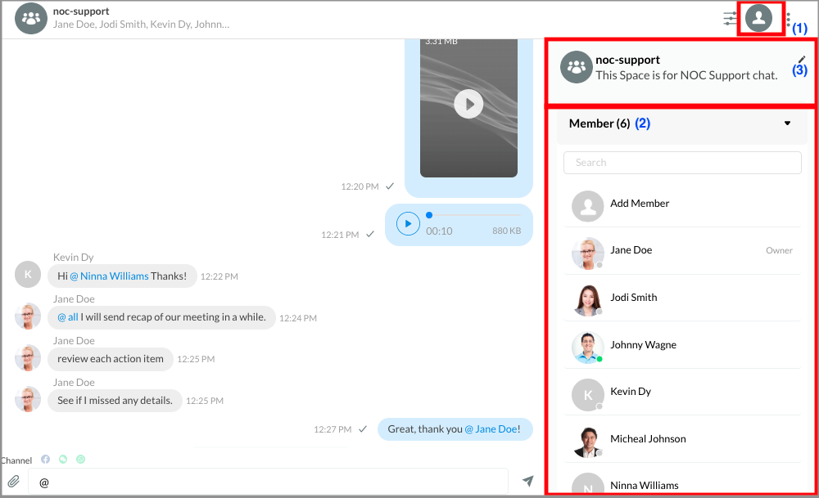Click Add Member
This screenshot has height=498, width=819.
[639, 204]
